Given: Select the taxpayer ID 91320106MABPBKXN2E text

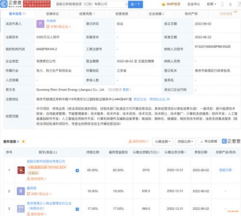Looking at the screenshot, I should coord(213,47).
